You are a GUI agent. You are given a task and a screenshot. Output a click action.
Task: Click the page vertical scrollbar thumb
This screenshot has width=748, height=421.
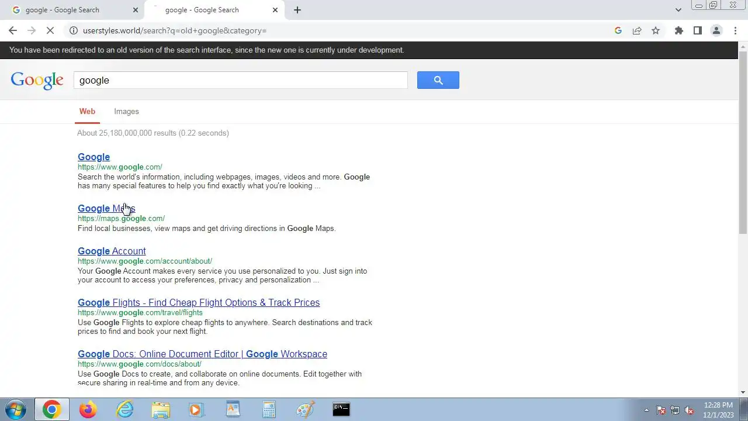(743, 142)
